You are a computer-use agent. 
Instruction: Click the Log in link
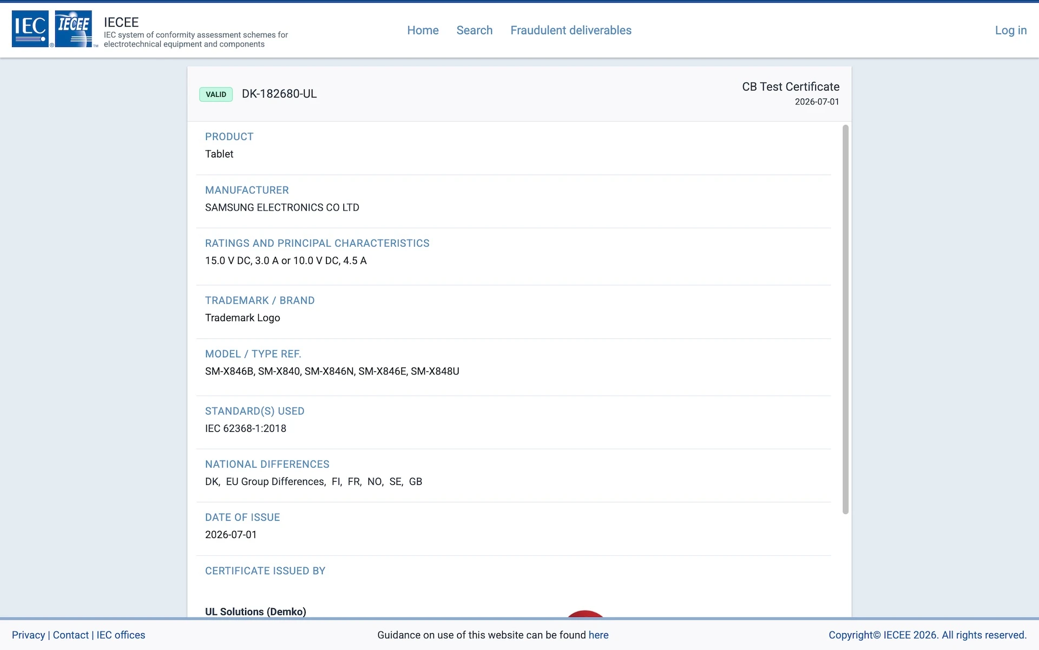tap(1011, 30)
